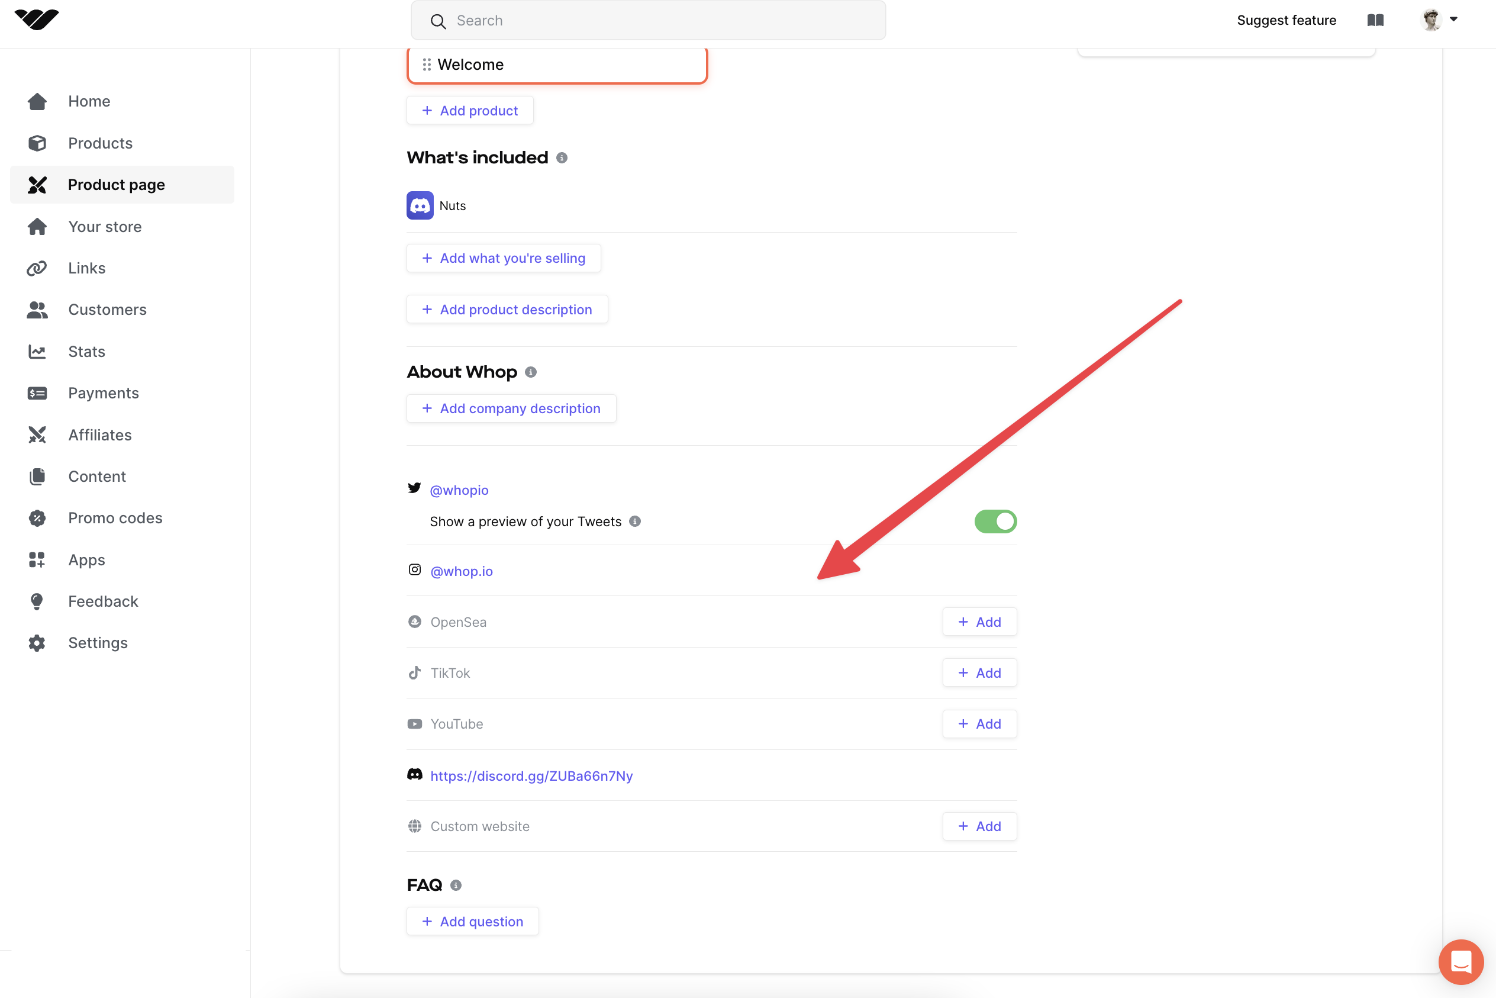Click Add question under FAQ
This screenshot has width=1496, height=998.
click(472, 922)
